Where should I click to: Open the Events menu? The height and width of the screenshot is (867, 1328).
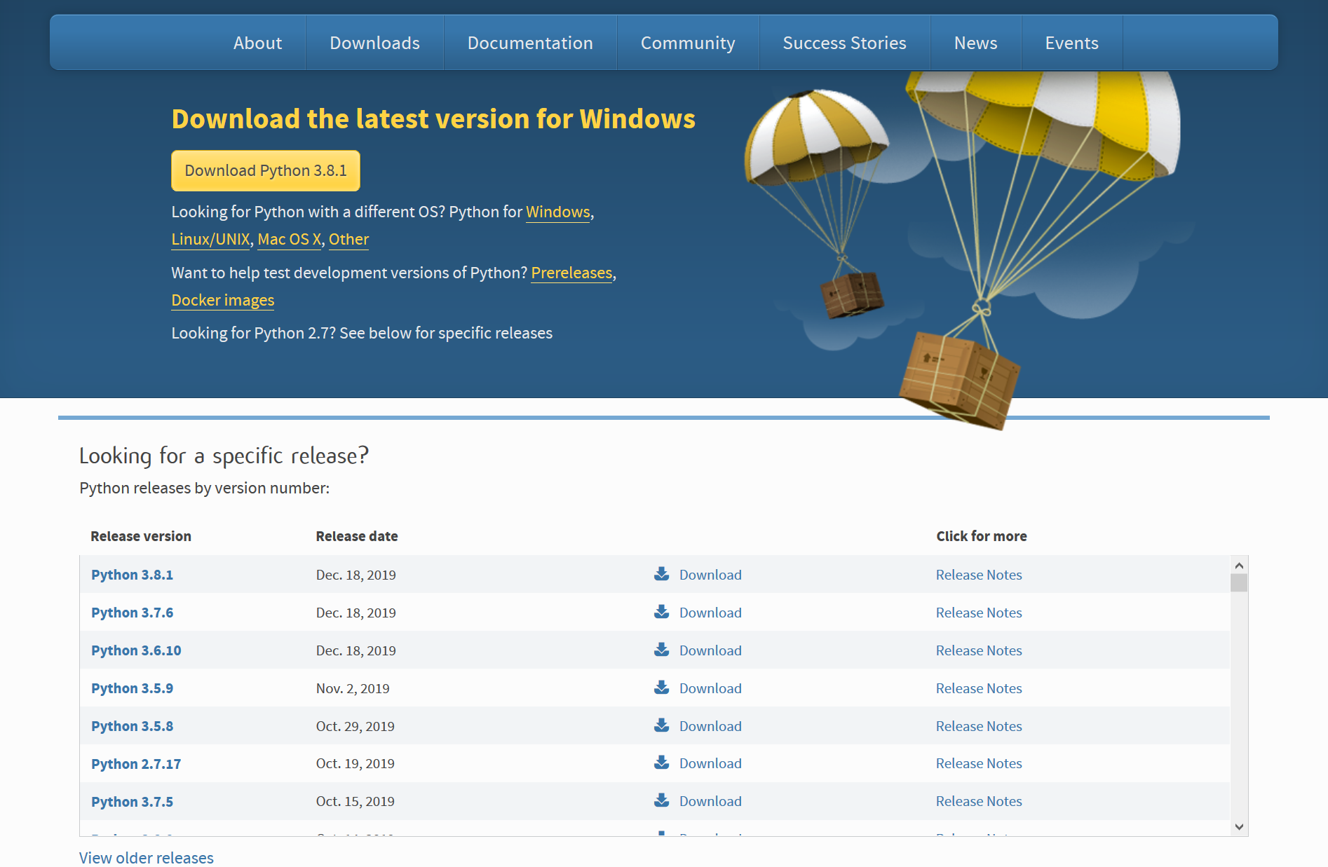(1071, 43)
